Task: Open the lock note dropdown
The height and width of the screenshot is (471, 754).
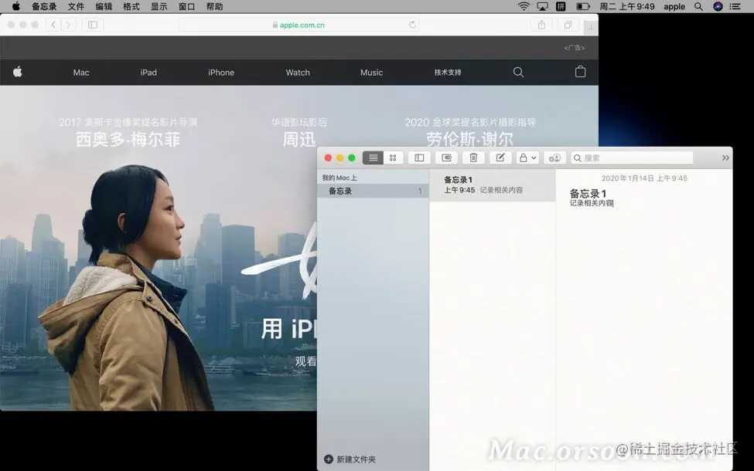Action: tap(527, 158)
